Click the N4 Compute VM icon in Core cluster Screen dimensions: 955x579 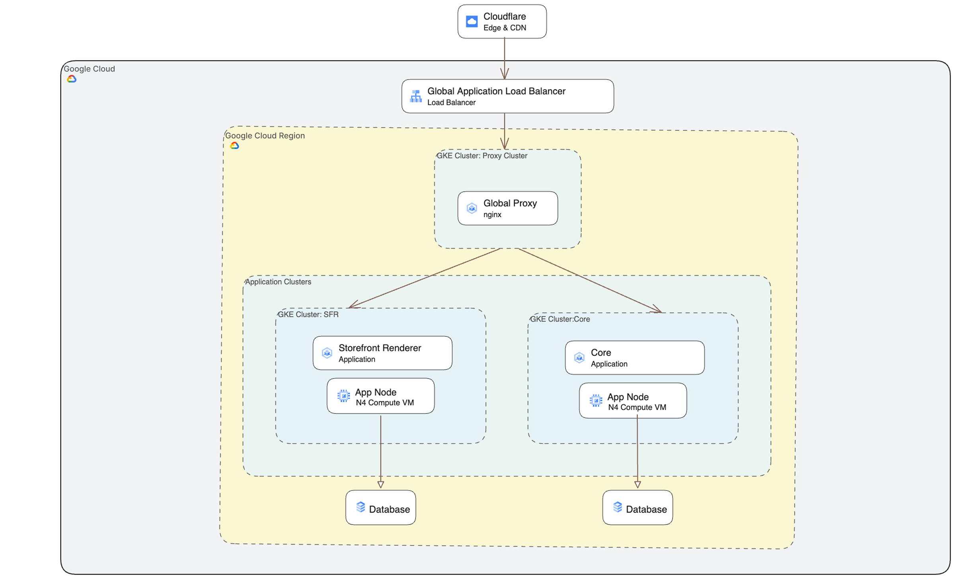tap(595, 400)
